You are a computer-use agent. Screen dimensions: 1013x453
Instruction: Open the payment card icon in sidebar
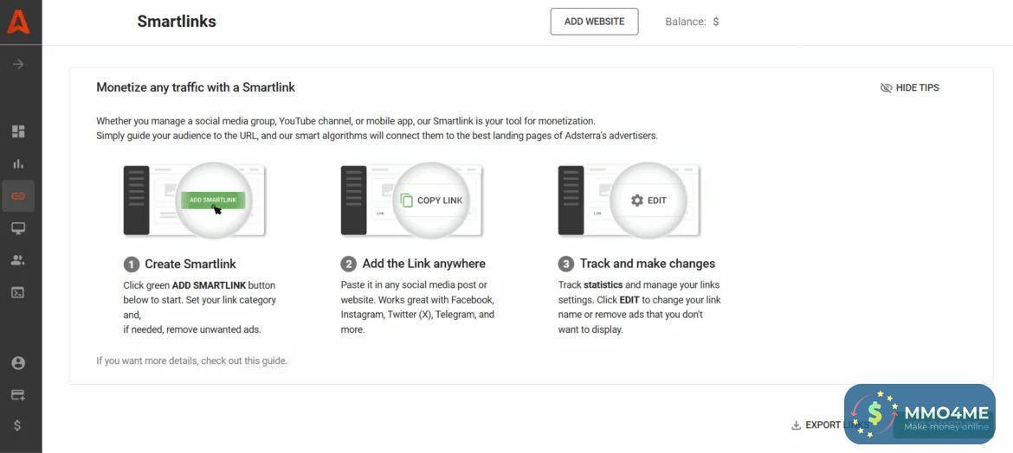click(x=18, y=394)
